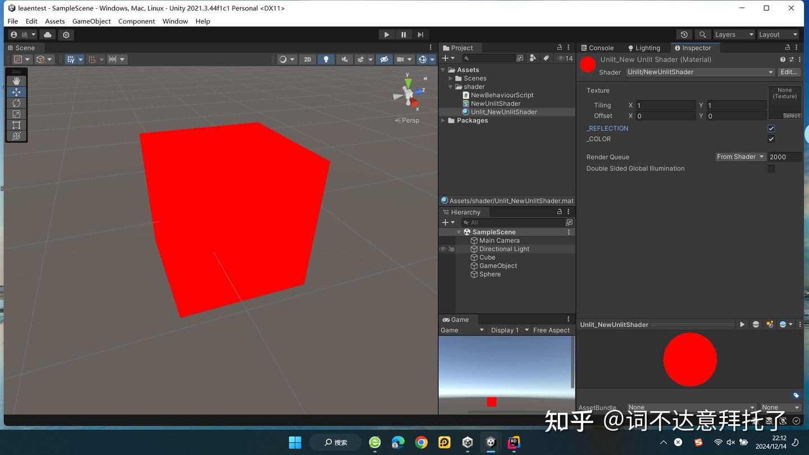Collapse the shader folder in Project panel
This screenshot has width=809, height=455.
[x=449, y=87]
